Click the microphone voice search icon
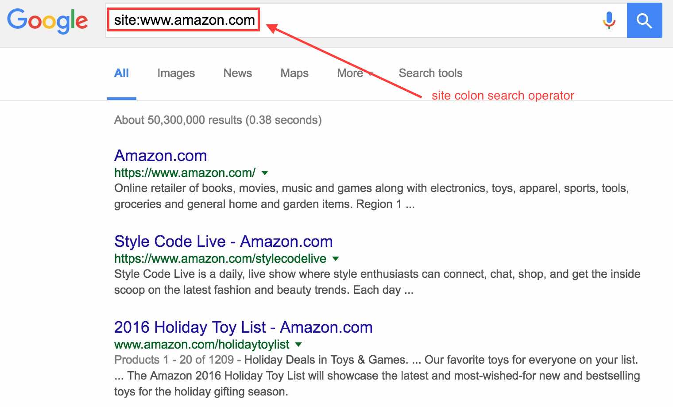The height and width of the screenshot is (407, 673). click(609, 20)
